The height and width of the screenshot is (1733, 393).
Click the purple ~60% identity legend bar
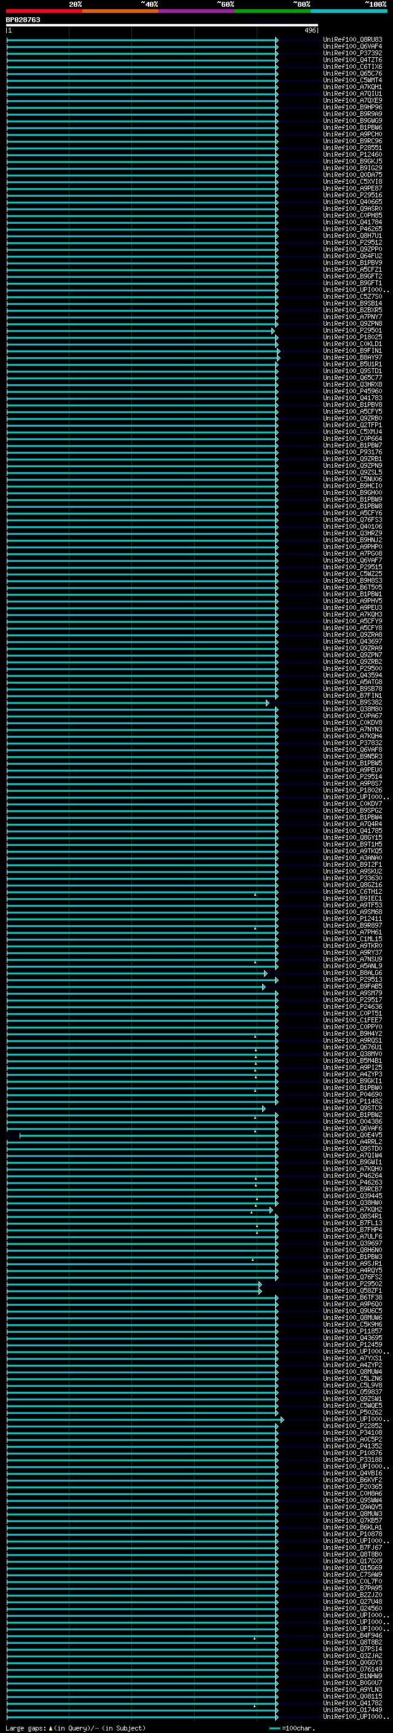pyautogui.click(x=197, y=11)
